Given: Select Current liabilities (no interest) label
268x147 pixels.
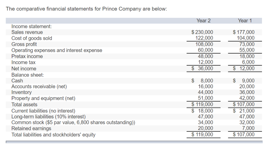Looking at the screenshot, I should tap(43, 111).
